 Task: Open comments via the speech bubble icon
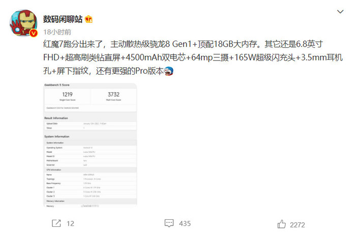(169, 223)
